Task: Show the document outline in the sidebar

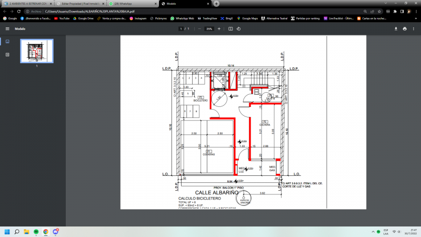Action: coord(7,54)
